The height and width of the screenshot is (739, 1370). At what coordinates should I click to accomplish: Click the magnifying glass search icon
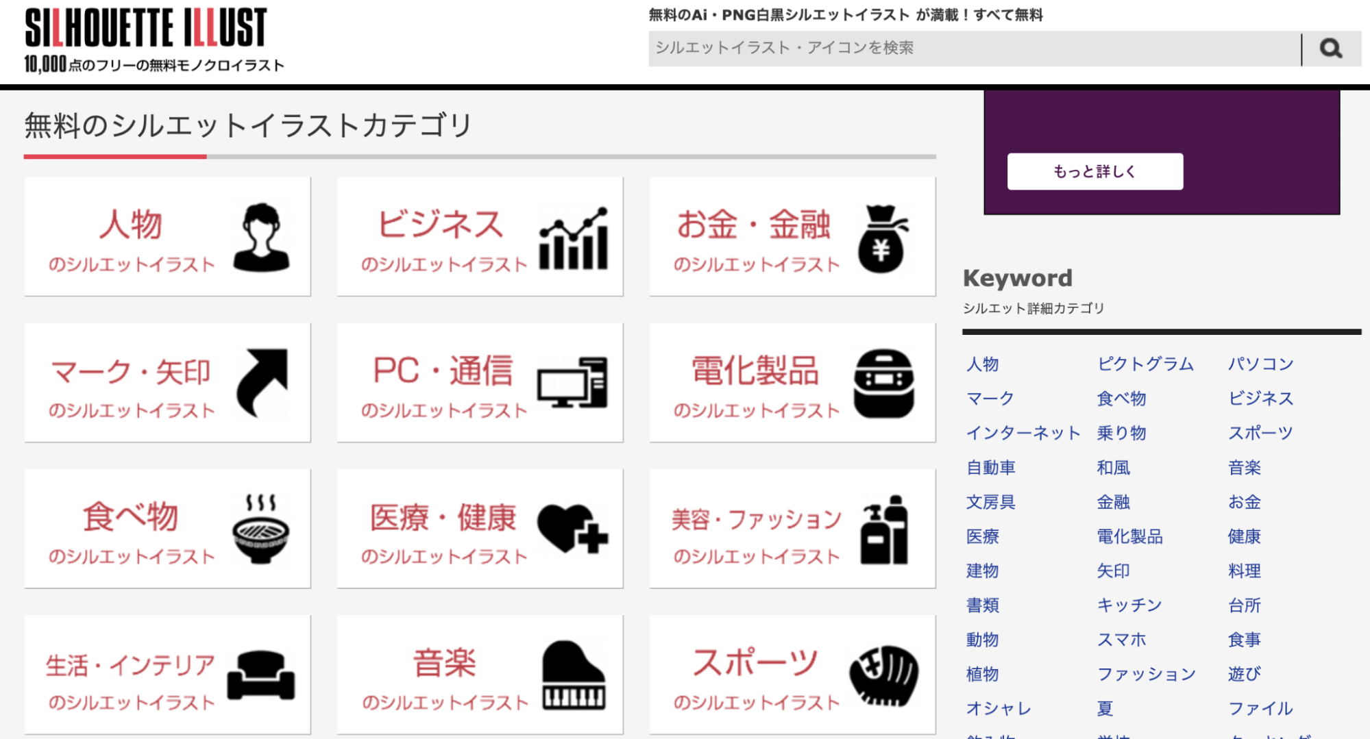(x=1330, y=49)
